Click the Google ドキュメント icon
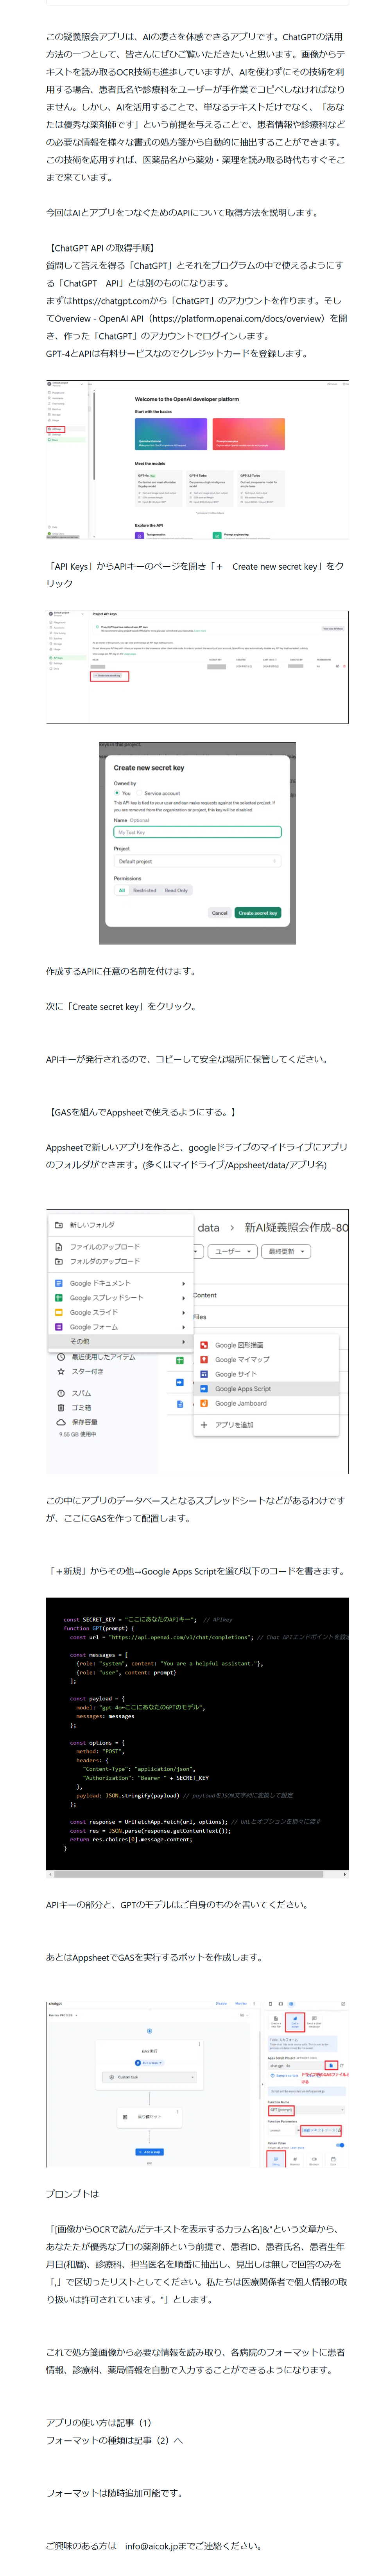The image size is (380, 2576). 59,1283
